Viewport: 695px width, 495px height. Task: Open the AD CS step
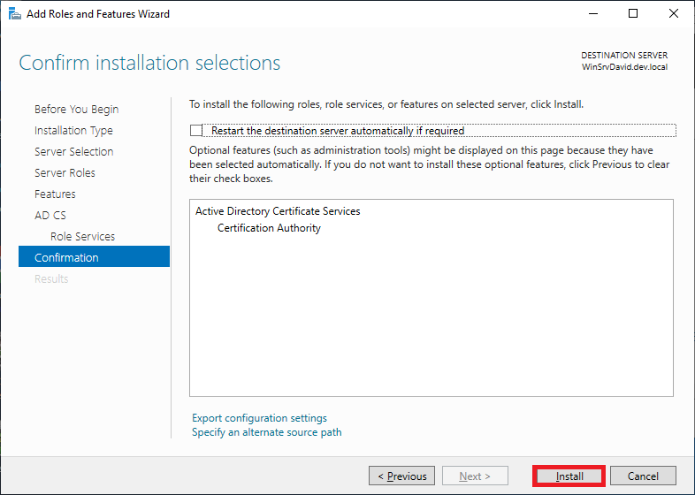(x=50, y=216)
